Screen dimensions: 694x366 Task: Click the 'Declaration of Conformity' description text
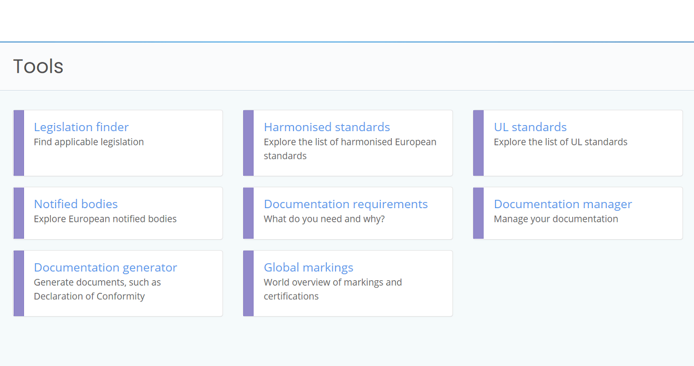(x=89, y=297)
